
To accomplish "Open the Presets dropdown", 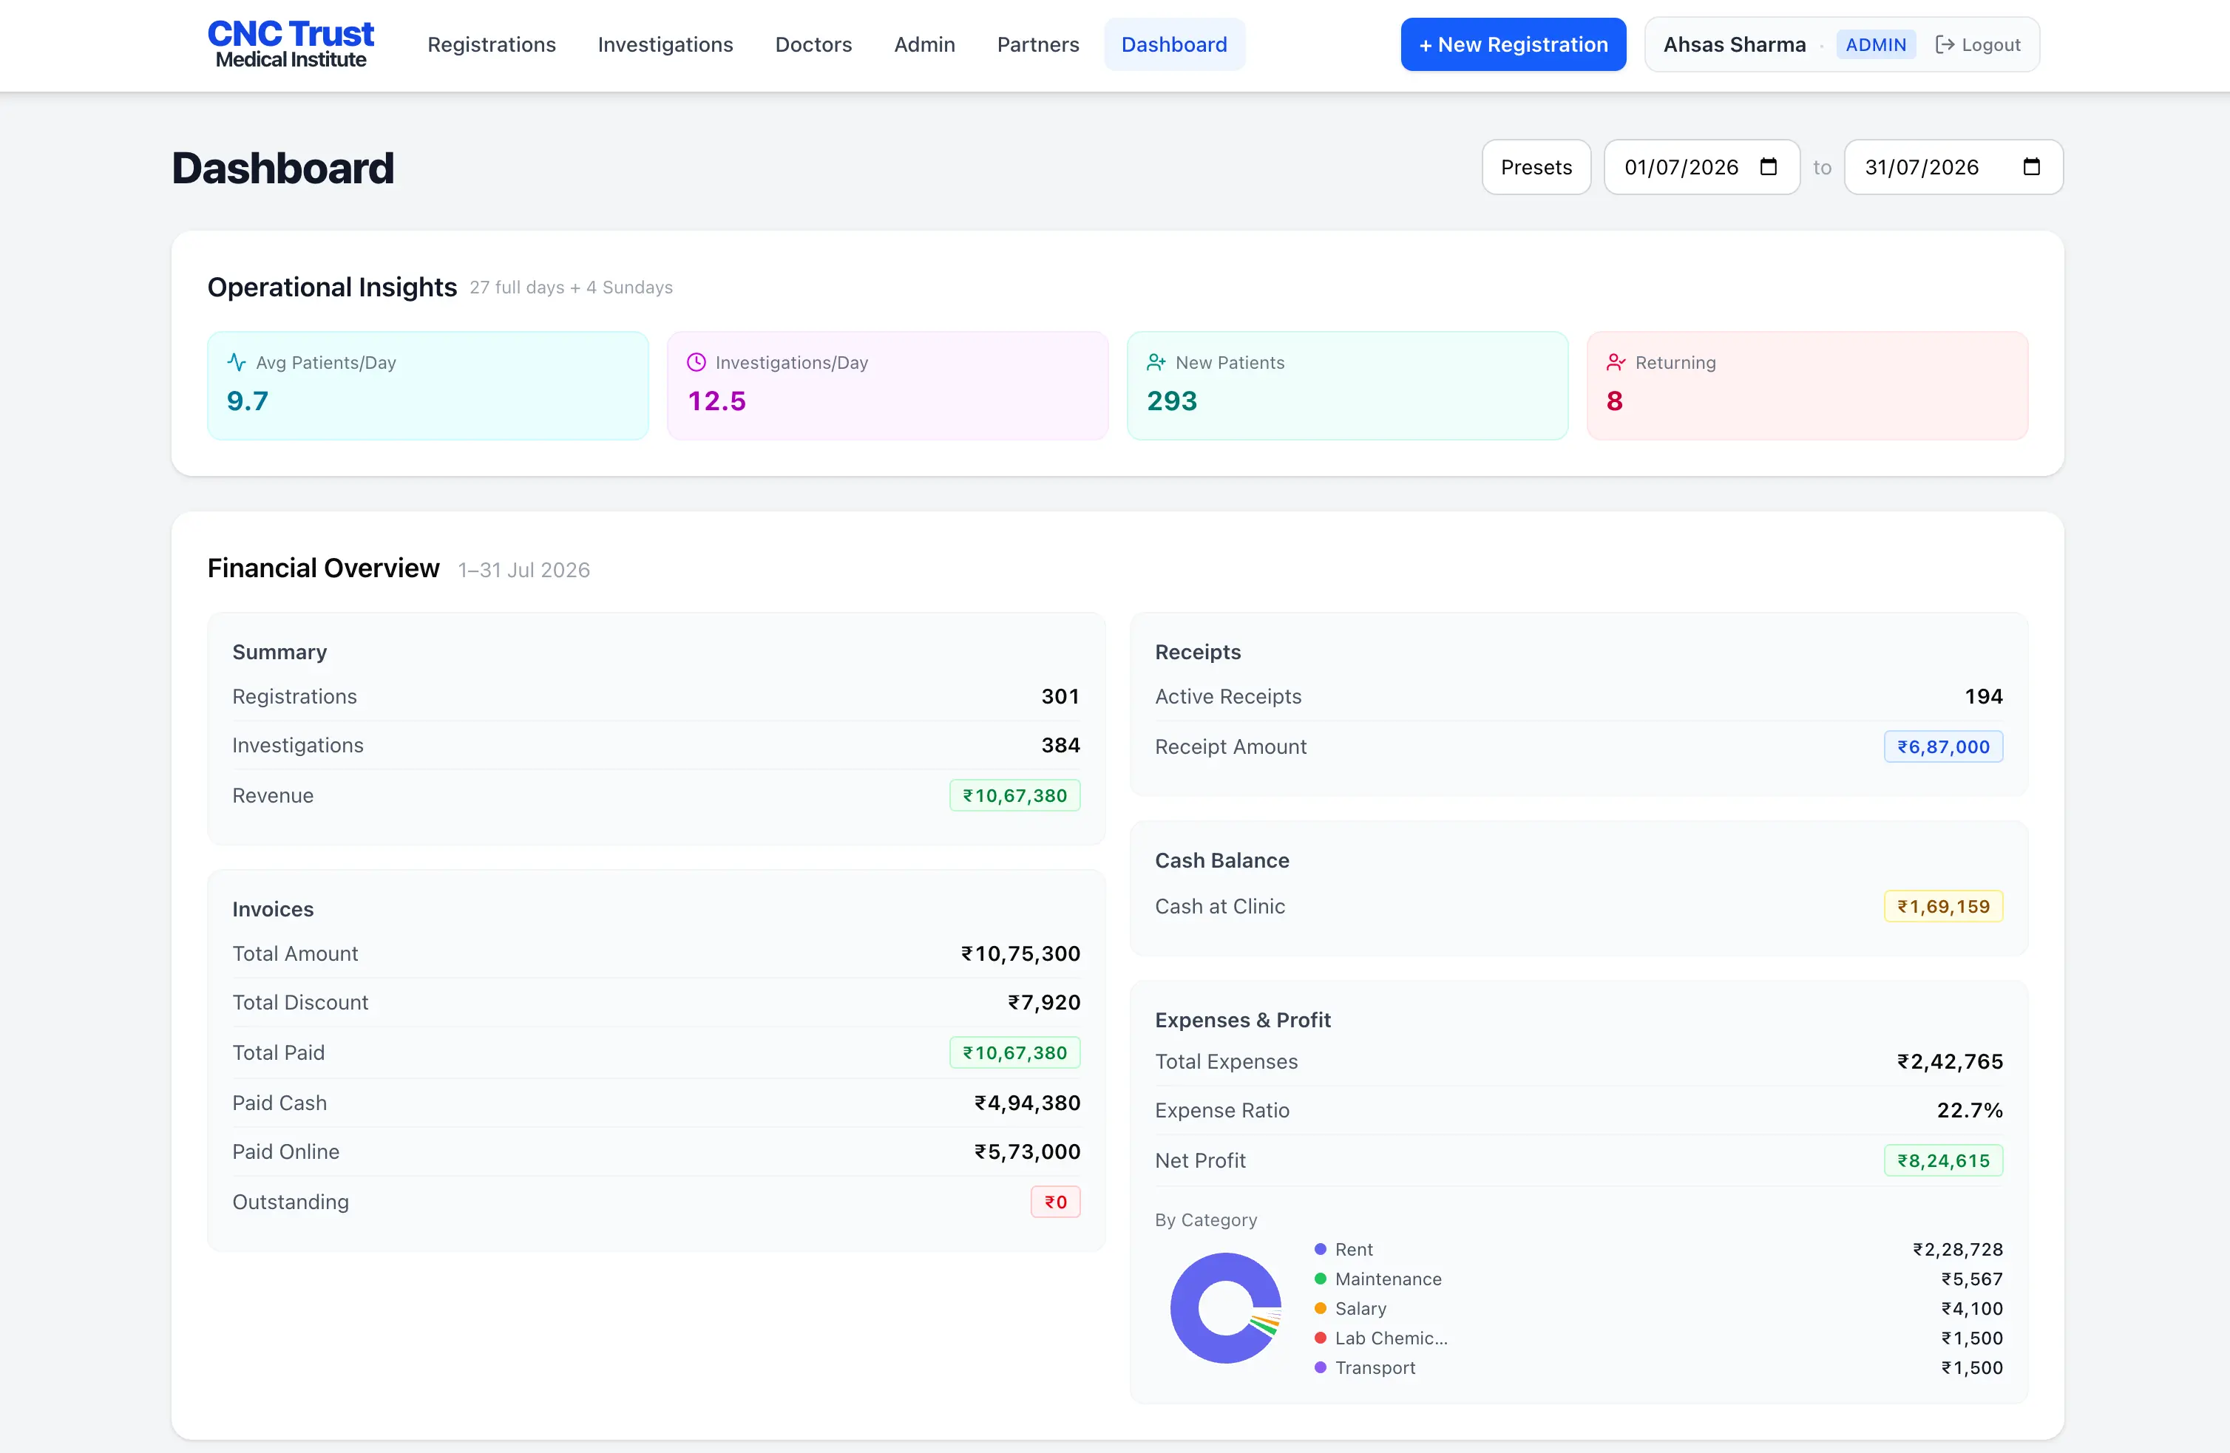I will pos(1536,167).
